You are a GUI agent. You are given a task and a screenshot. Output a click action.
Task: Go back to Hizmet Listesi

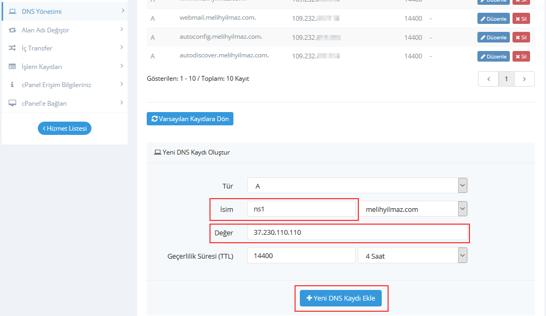[x=64, y=129]
